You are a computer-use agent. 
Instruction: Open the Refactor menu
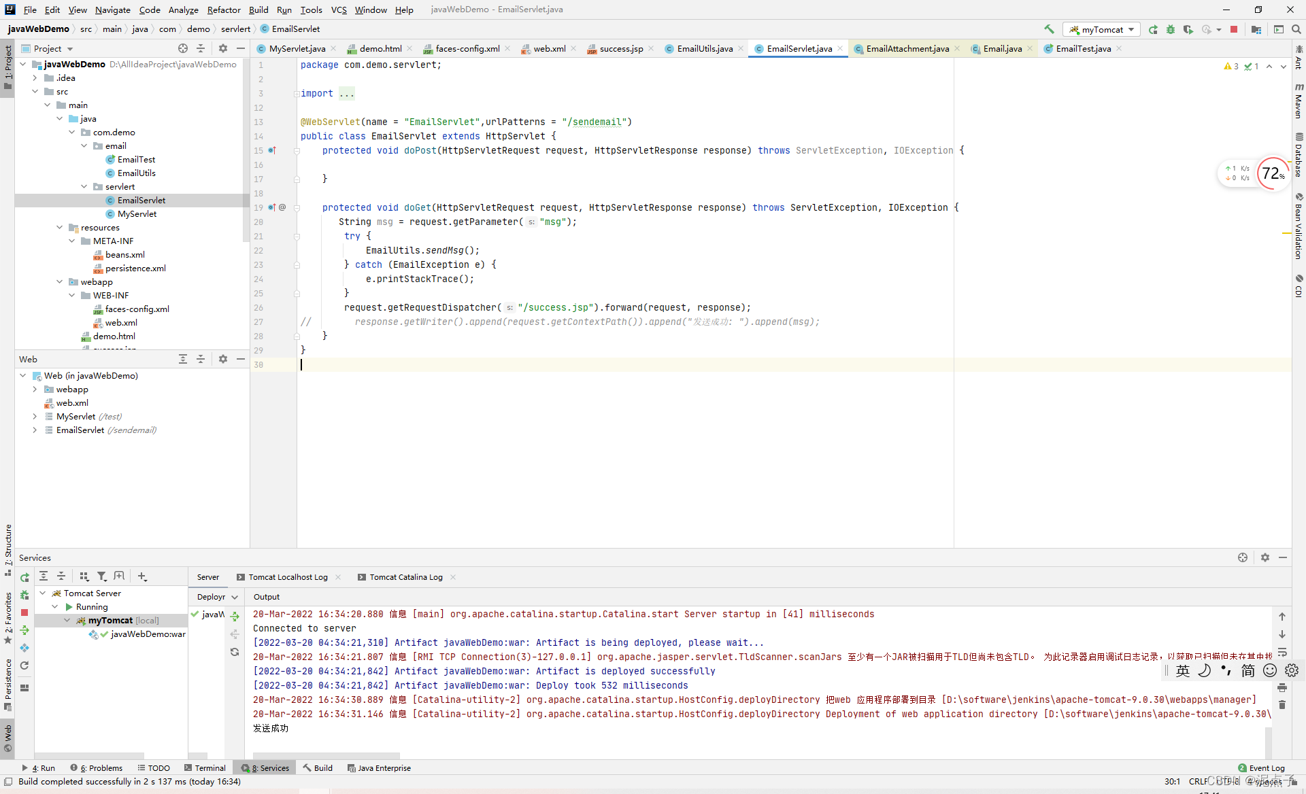[224, 10]
